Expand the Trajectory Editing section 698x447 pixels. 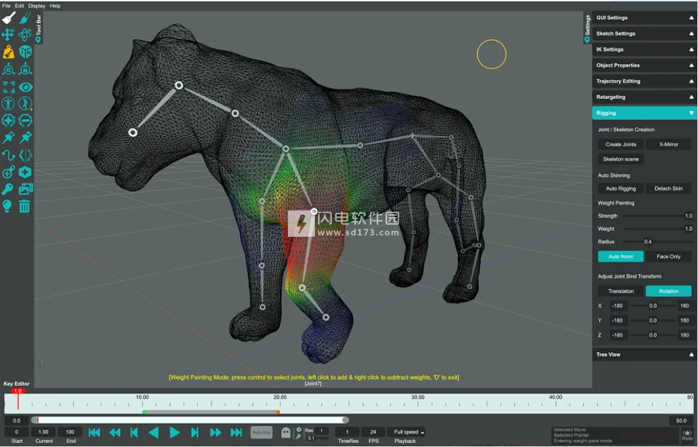pos(644,81)
